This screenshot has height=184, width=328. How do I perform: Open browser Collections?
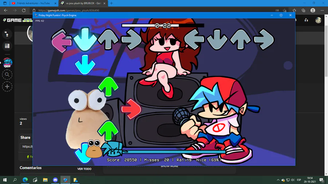[304, 10]
